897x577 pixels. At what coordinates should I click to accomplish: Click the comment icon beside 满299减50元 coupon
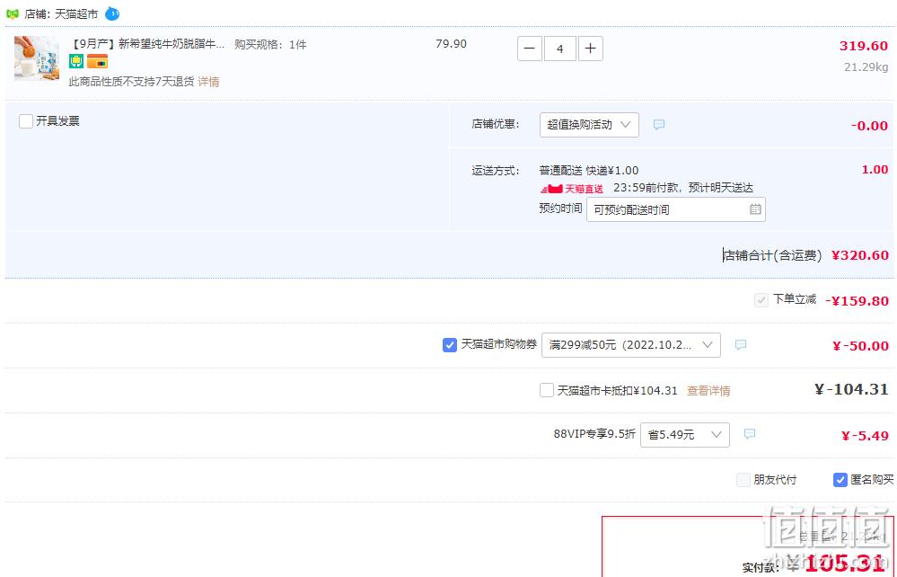point(740,344)
